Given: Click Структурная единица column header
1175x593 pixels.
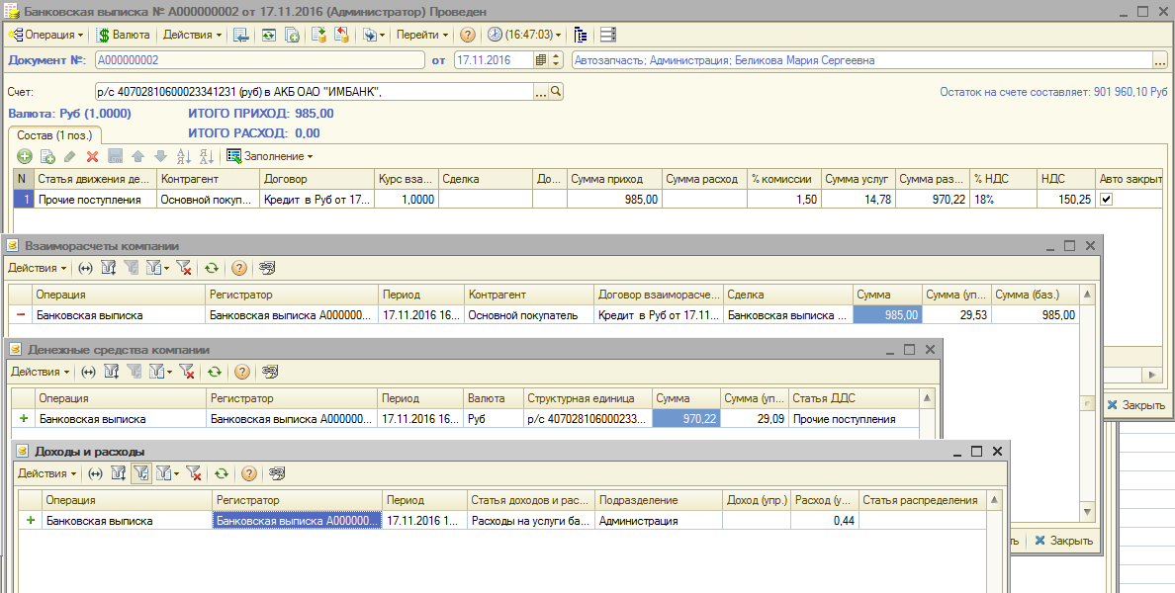Looking at the screenshot, I should click(x=587, y=398).
